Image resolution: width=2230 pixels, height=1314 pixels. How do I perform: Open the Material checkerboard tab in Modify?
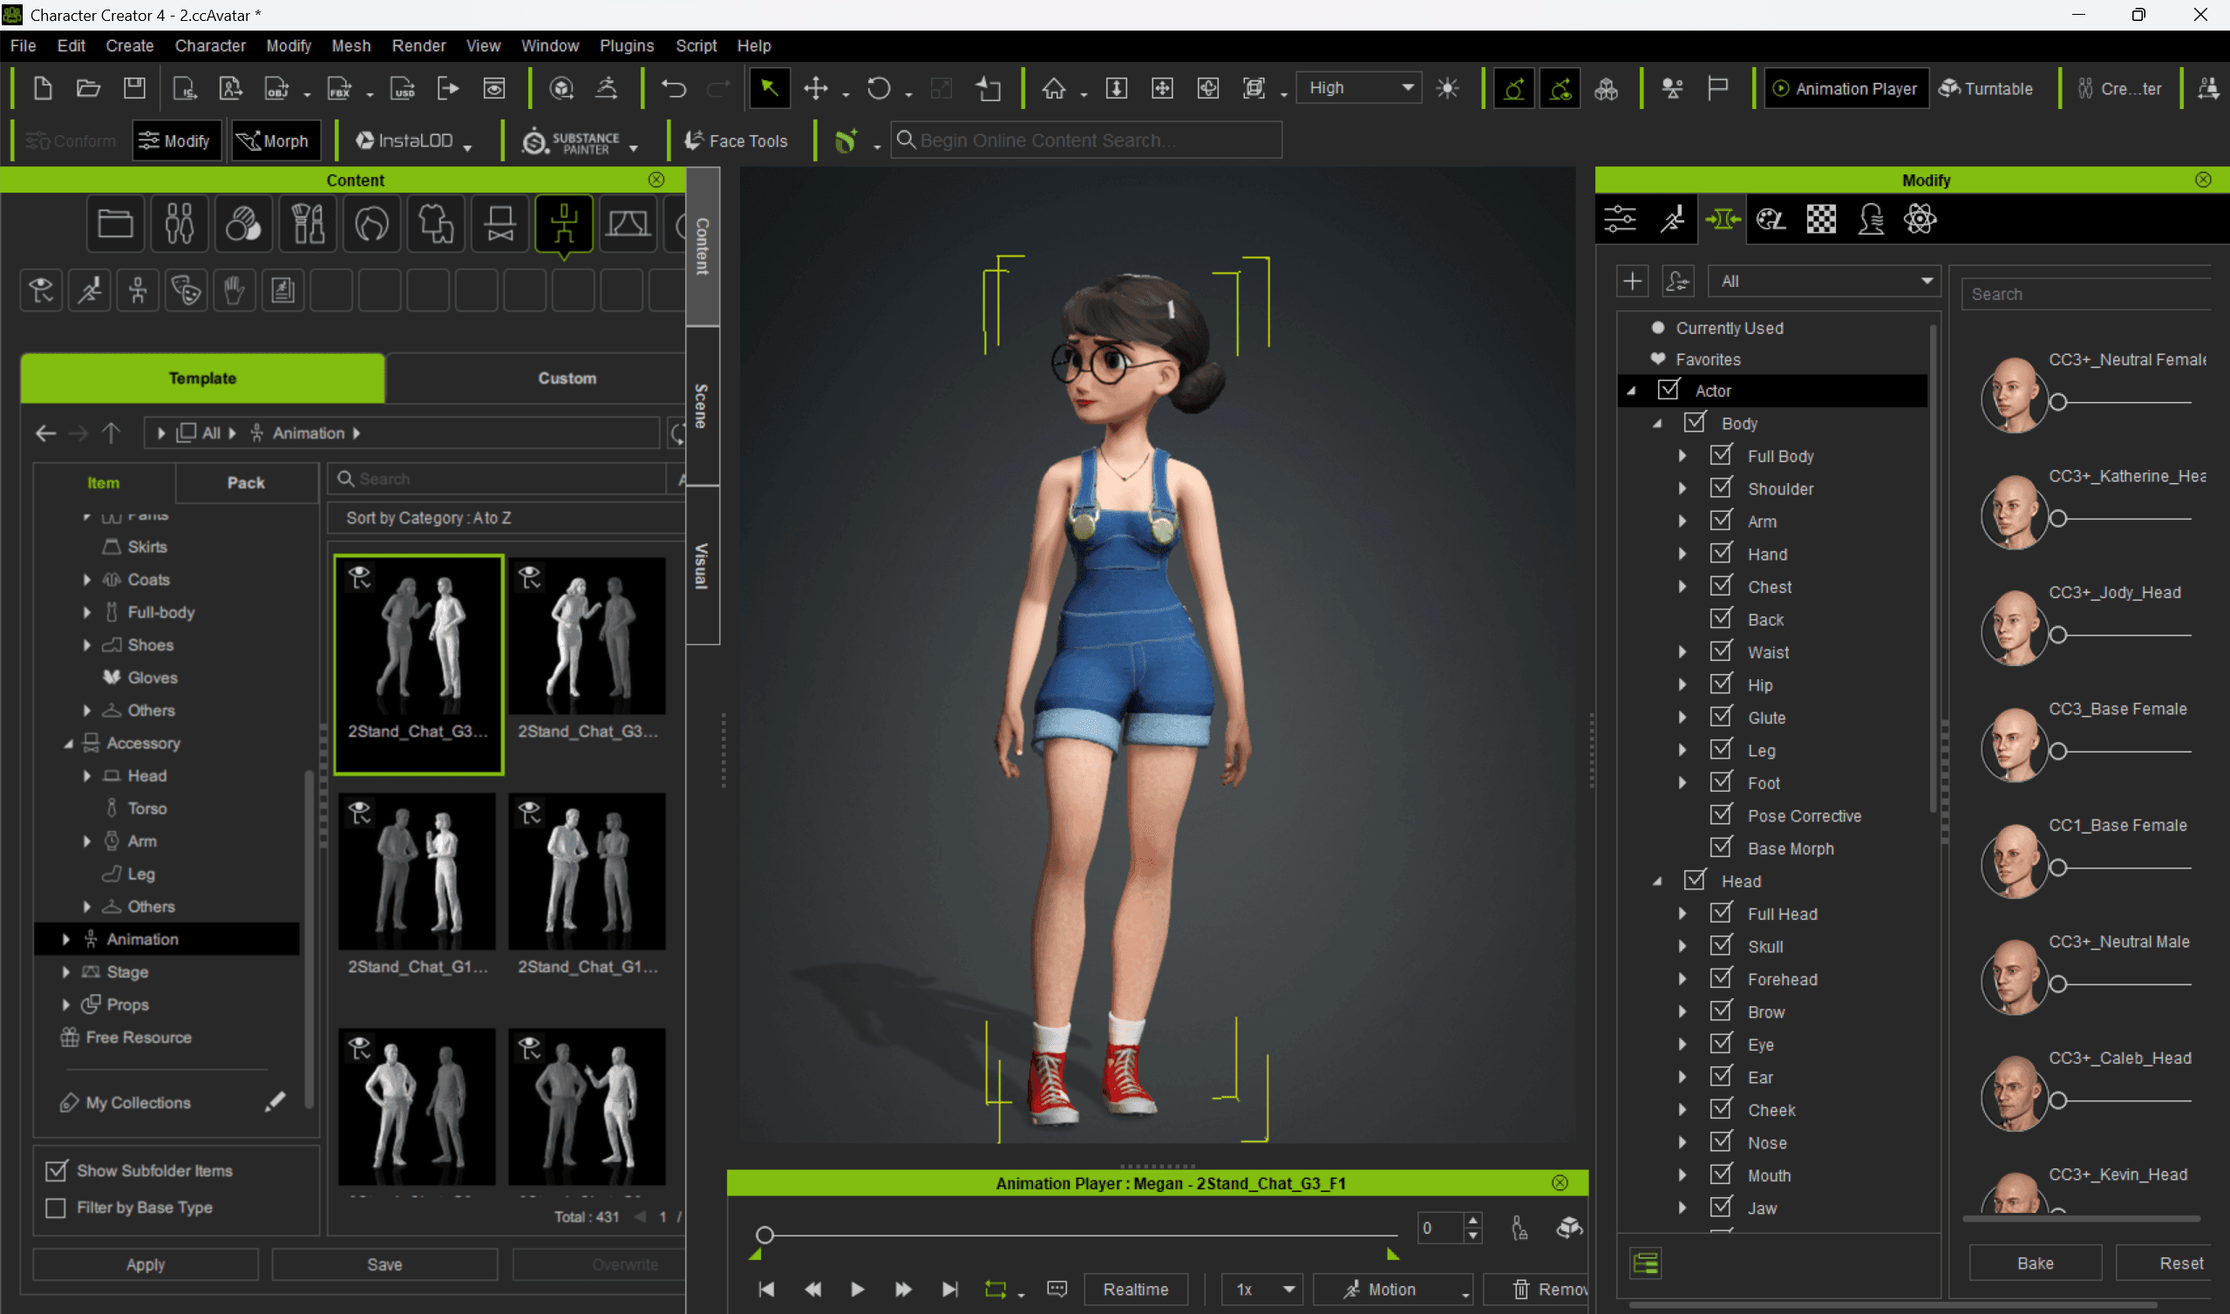click(x=1820, y=219)
